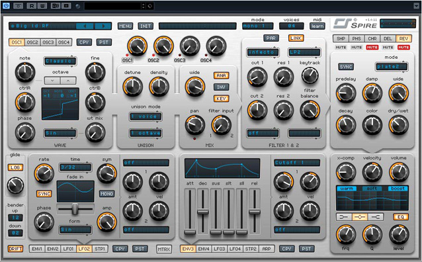The image size is (422, 262).
Task: Select previous preset with left arrow
Action: (85, 26)
